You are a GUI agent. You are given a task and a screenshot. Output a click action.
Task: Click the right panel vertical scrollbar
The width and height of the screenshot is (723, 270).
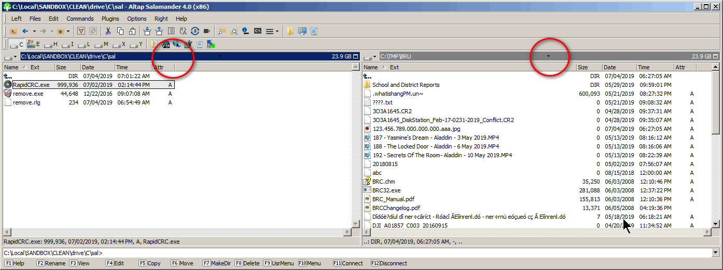tap(715, 146)
